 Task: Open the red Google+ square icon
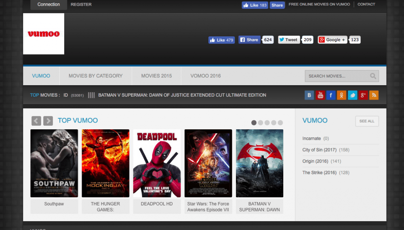pos(363,95)
